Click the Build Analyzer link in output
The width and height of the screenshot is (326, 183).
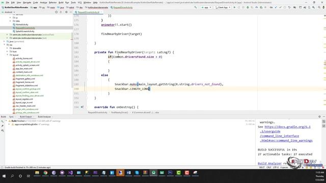269,163
